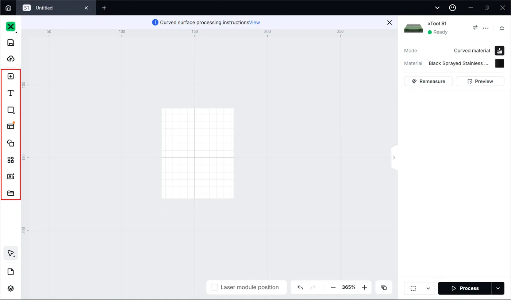The width and height of the screenshot is (511, 300).
Task: Expand the framing options dropdown
Action: 429,288
